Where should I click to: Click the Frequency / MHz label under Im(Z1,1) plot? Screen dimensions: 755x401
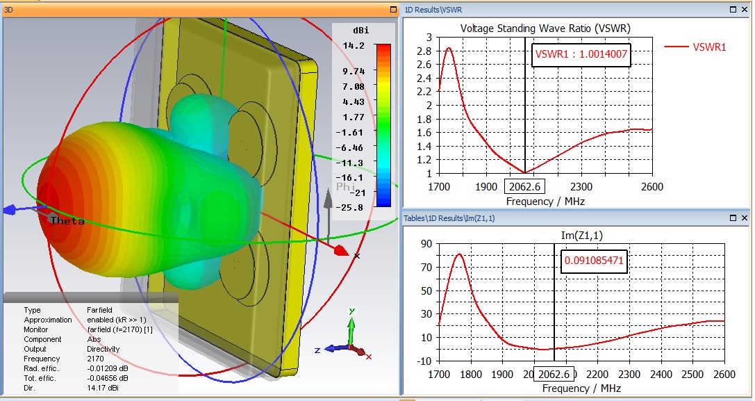581,388
